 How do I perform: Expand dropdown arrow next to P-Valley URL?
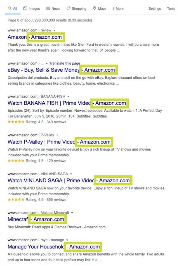57,135
